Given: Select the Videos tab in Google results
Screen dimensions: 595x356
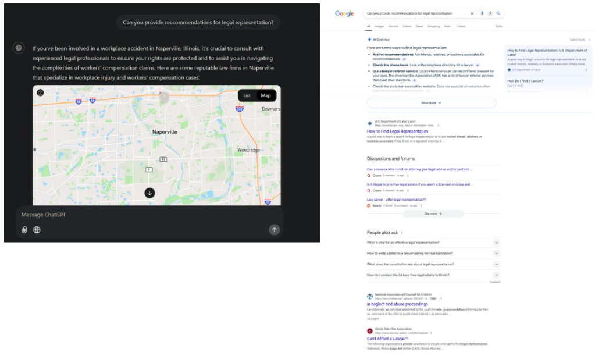Looking at the screenshot, I should point(407,27).
